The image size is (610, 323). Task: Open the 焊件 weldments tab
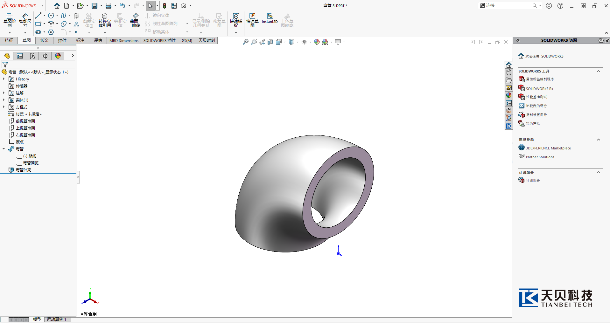(62, 40)
